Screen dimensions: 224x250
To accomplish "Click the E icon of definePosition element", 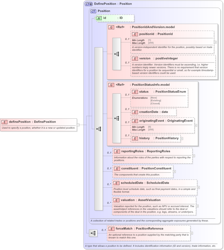I will tap(4, 122).
